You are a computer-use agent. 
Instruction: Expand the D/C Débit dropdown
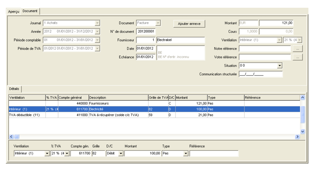pyautogui.click(x=121, y=154)
